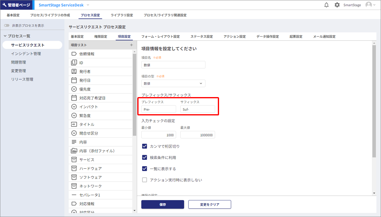Screen dimensions: 381x217
Task: Open the ライブラリ設定 menu tab
Action: tap(122, 15)
